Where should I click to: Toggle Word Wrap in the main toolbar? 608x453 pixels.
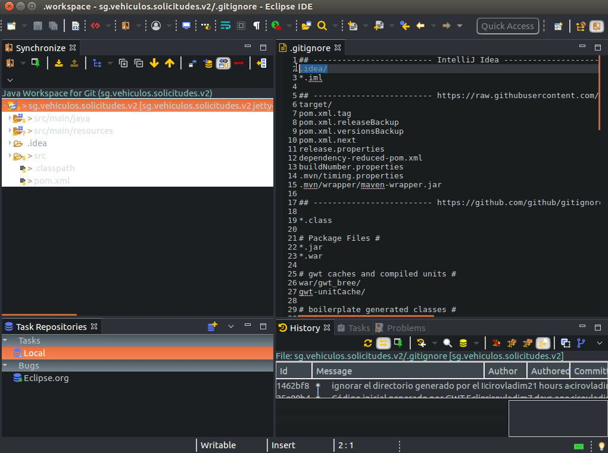coord(225,26)
